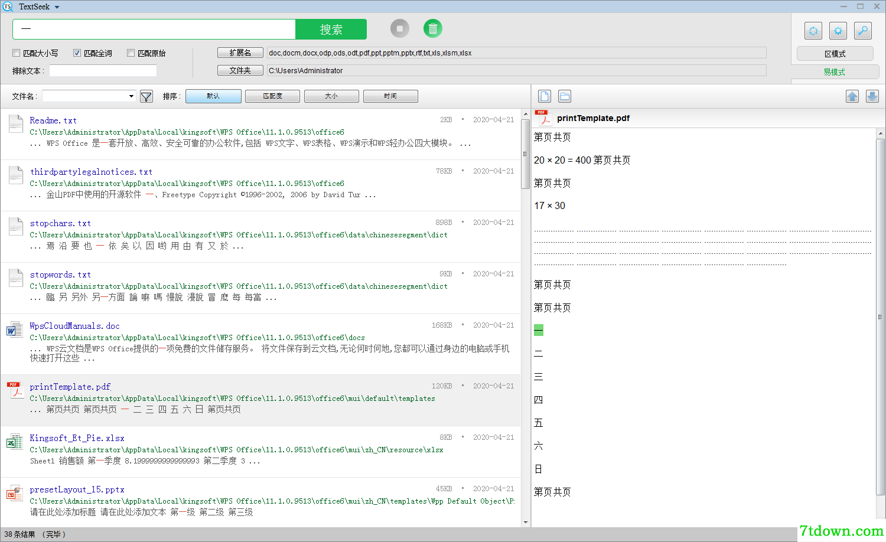
Task: Open the previewed file with document icon
Action: (x=545, y=96)
